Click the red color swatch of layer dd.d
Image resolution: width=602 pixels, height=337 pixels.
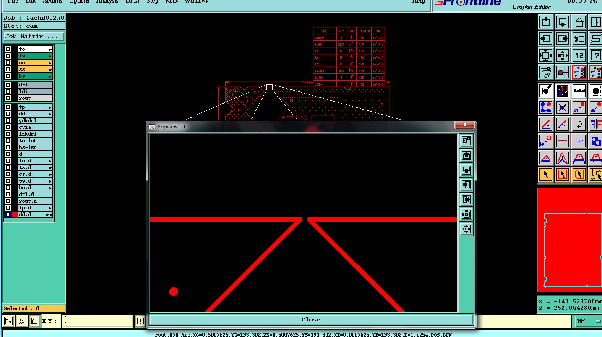15,214
